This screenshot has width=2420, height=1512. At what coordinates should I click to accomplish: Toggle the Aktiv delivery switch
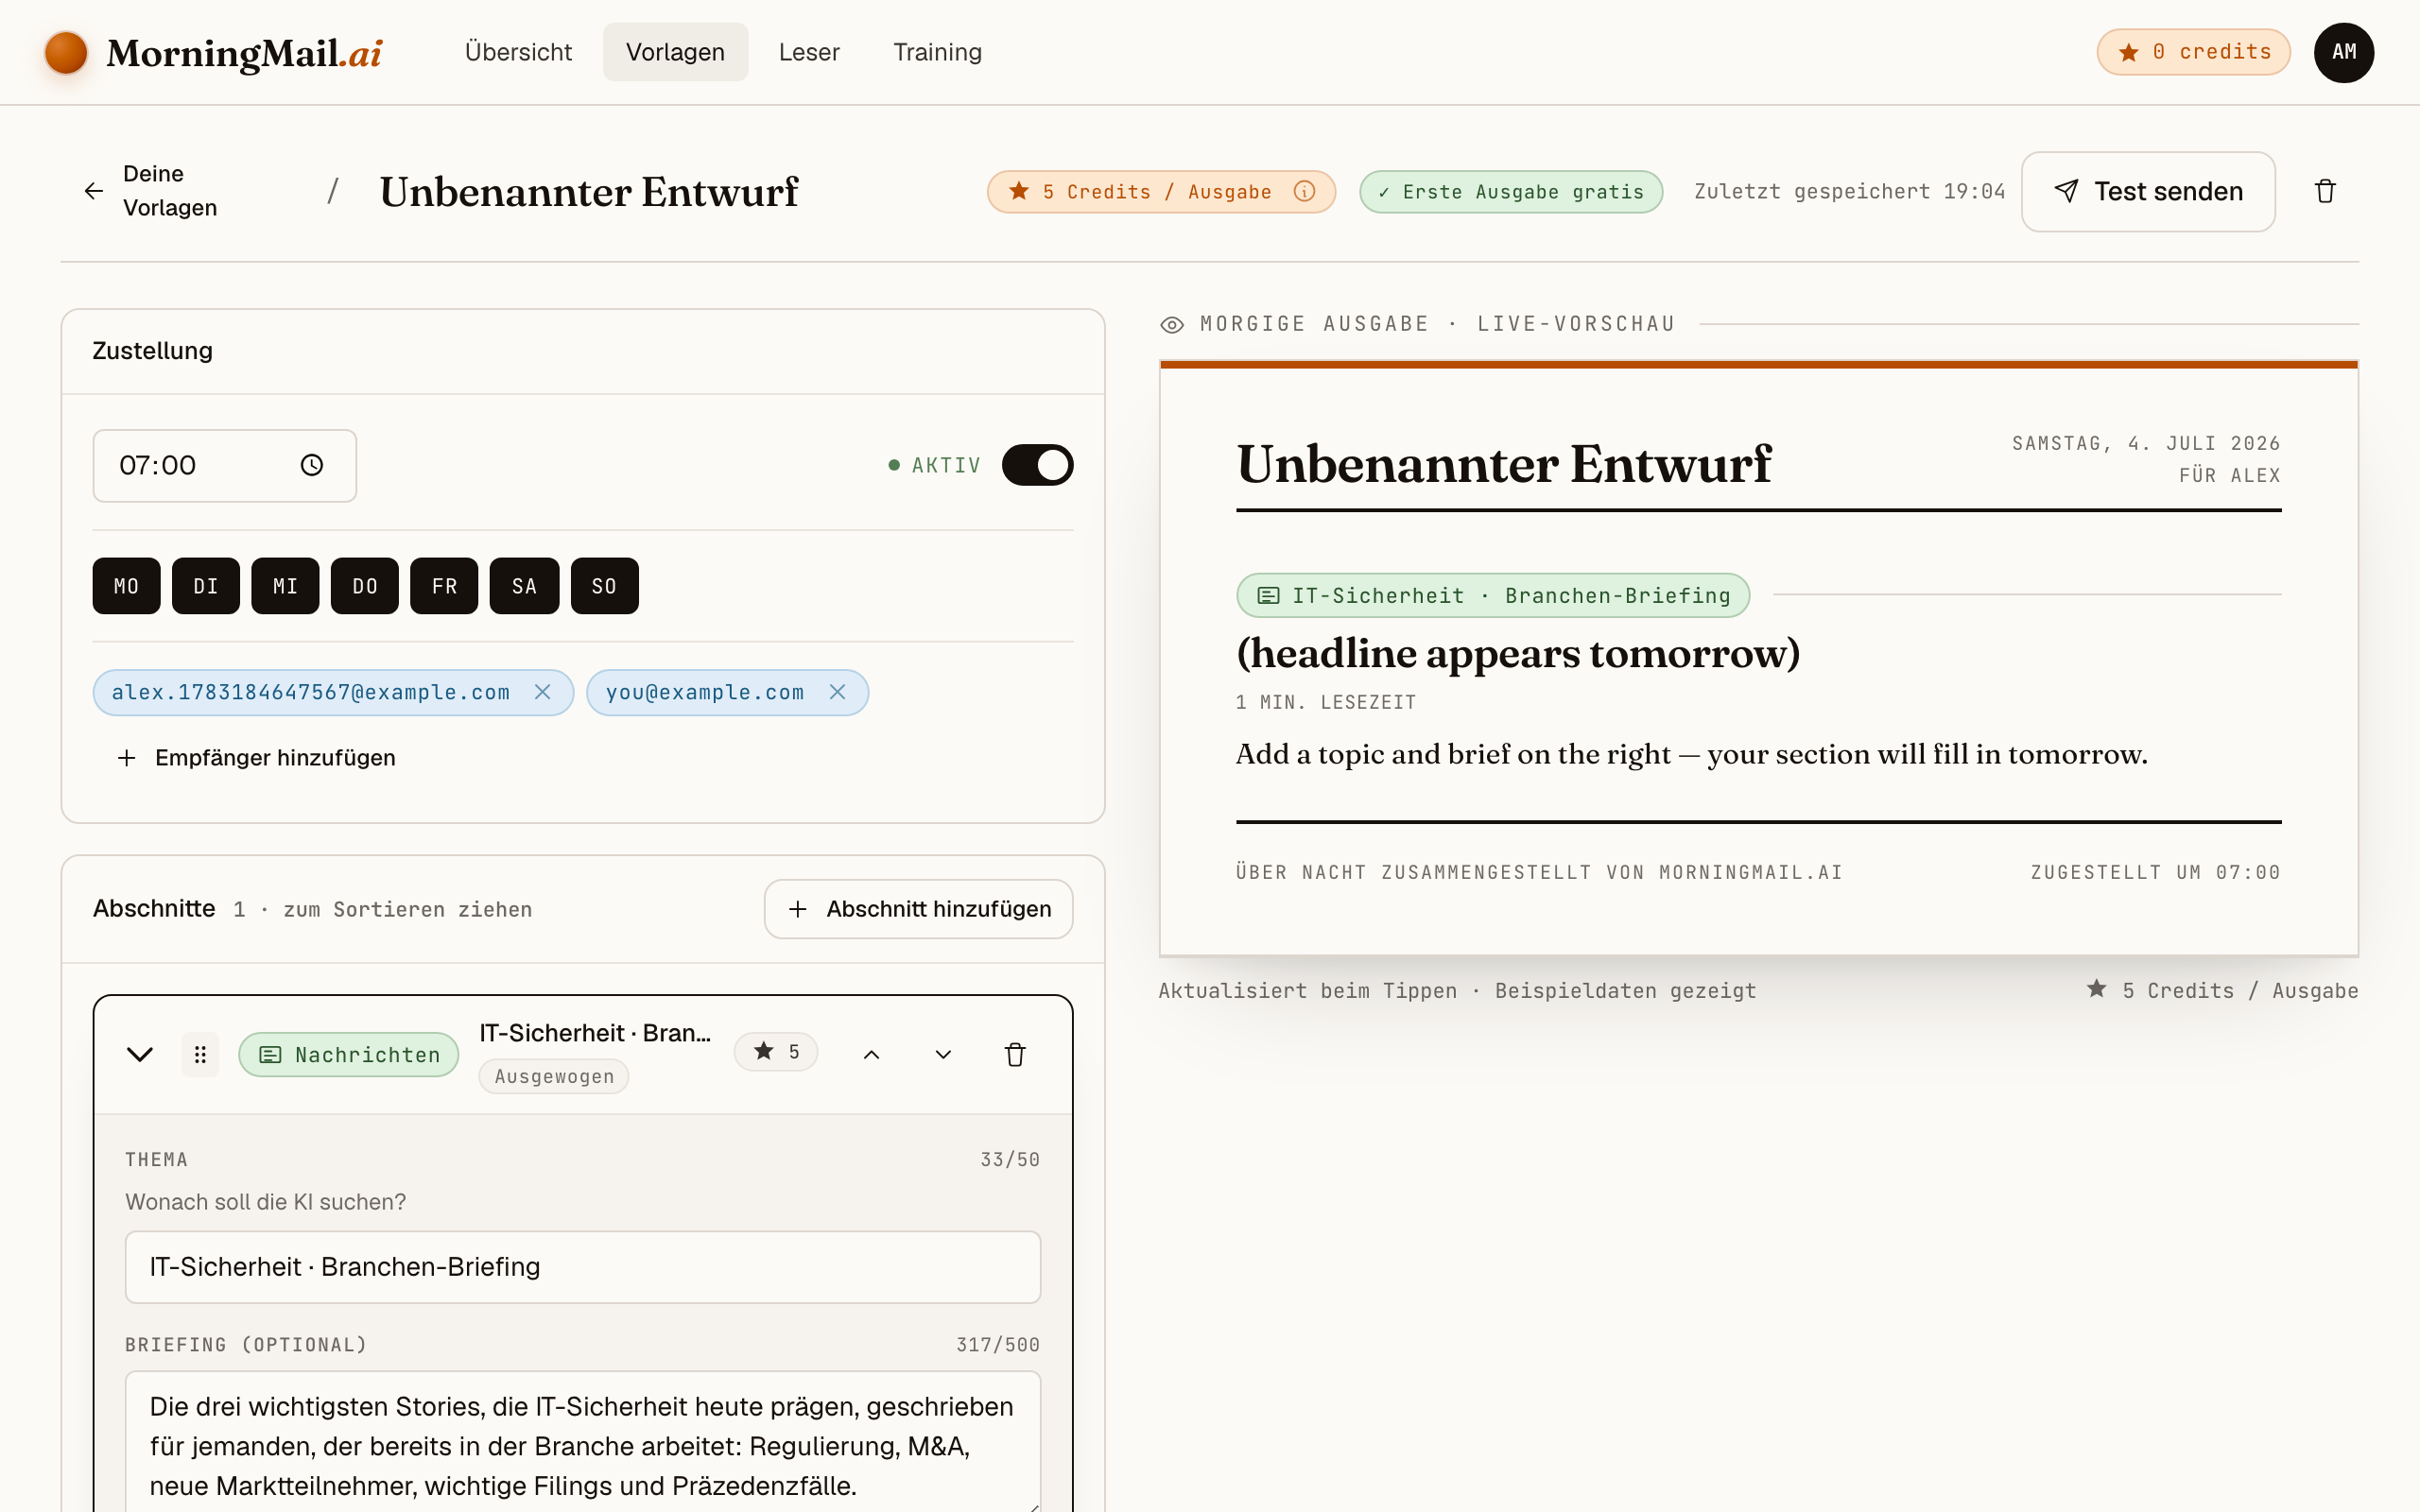1037,465
